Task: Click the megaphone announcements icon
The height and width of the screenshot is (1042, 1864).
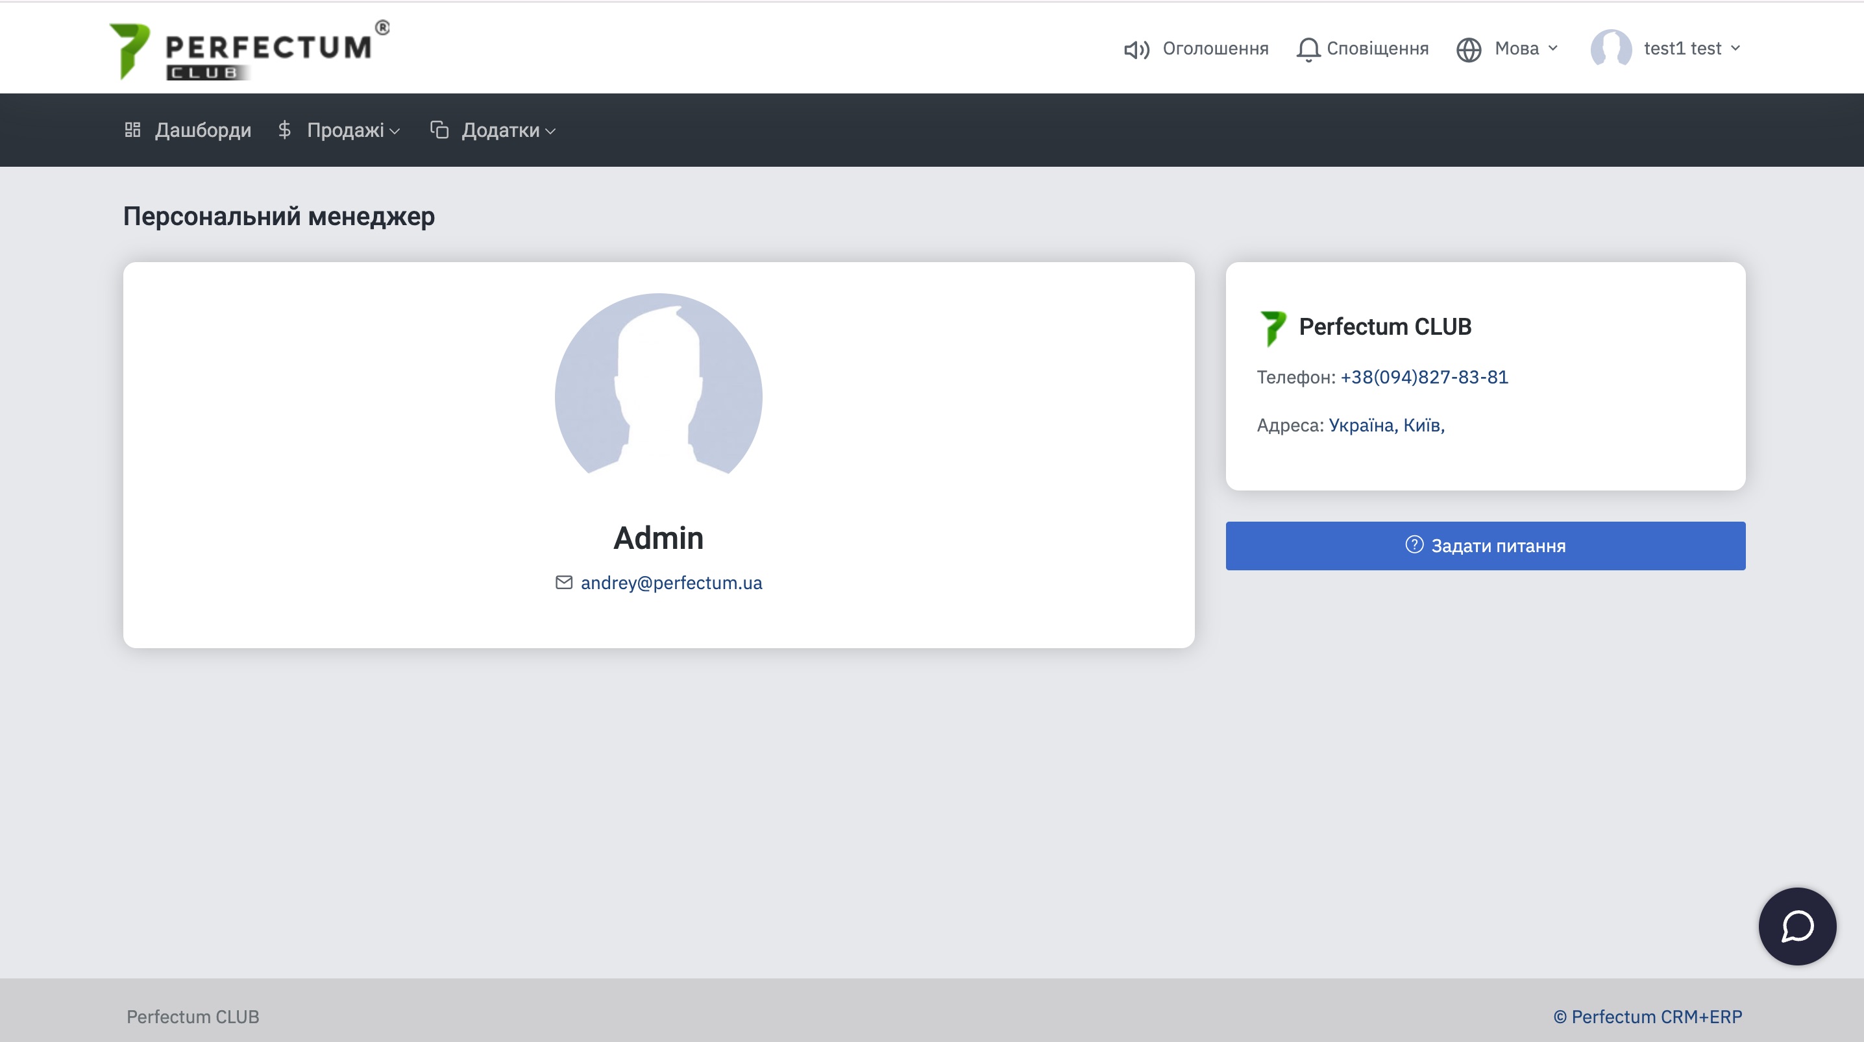Action: 1136,49
